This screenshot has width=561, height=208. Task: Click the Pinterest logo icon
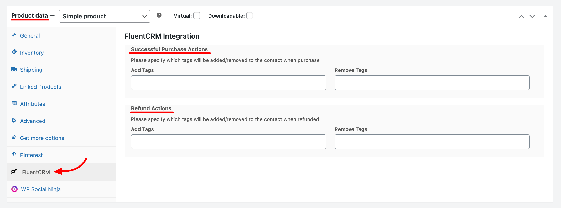coord(14,154)
